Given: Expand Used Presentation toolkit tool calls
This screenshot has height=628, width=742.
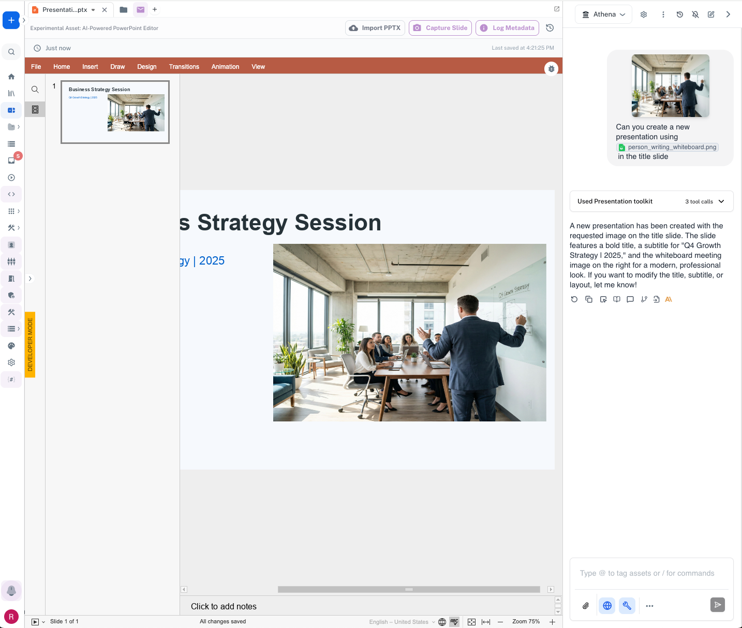Looking at the screenshot, I should tap(651, 201).
